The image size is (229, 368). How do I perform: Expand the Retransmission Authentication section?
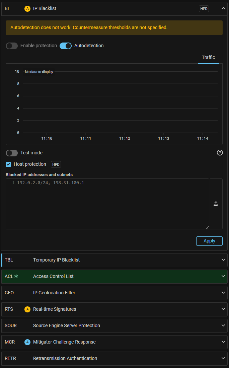coord(223,358)
